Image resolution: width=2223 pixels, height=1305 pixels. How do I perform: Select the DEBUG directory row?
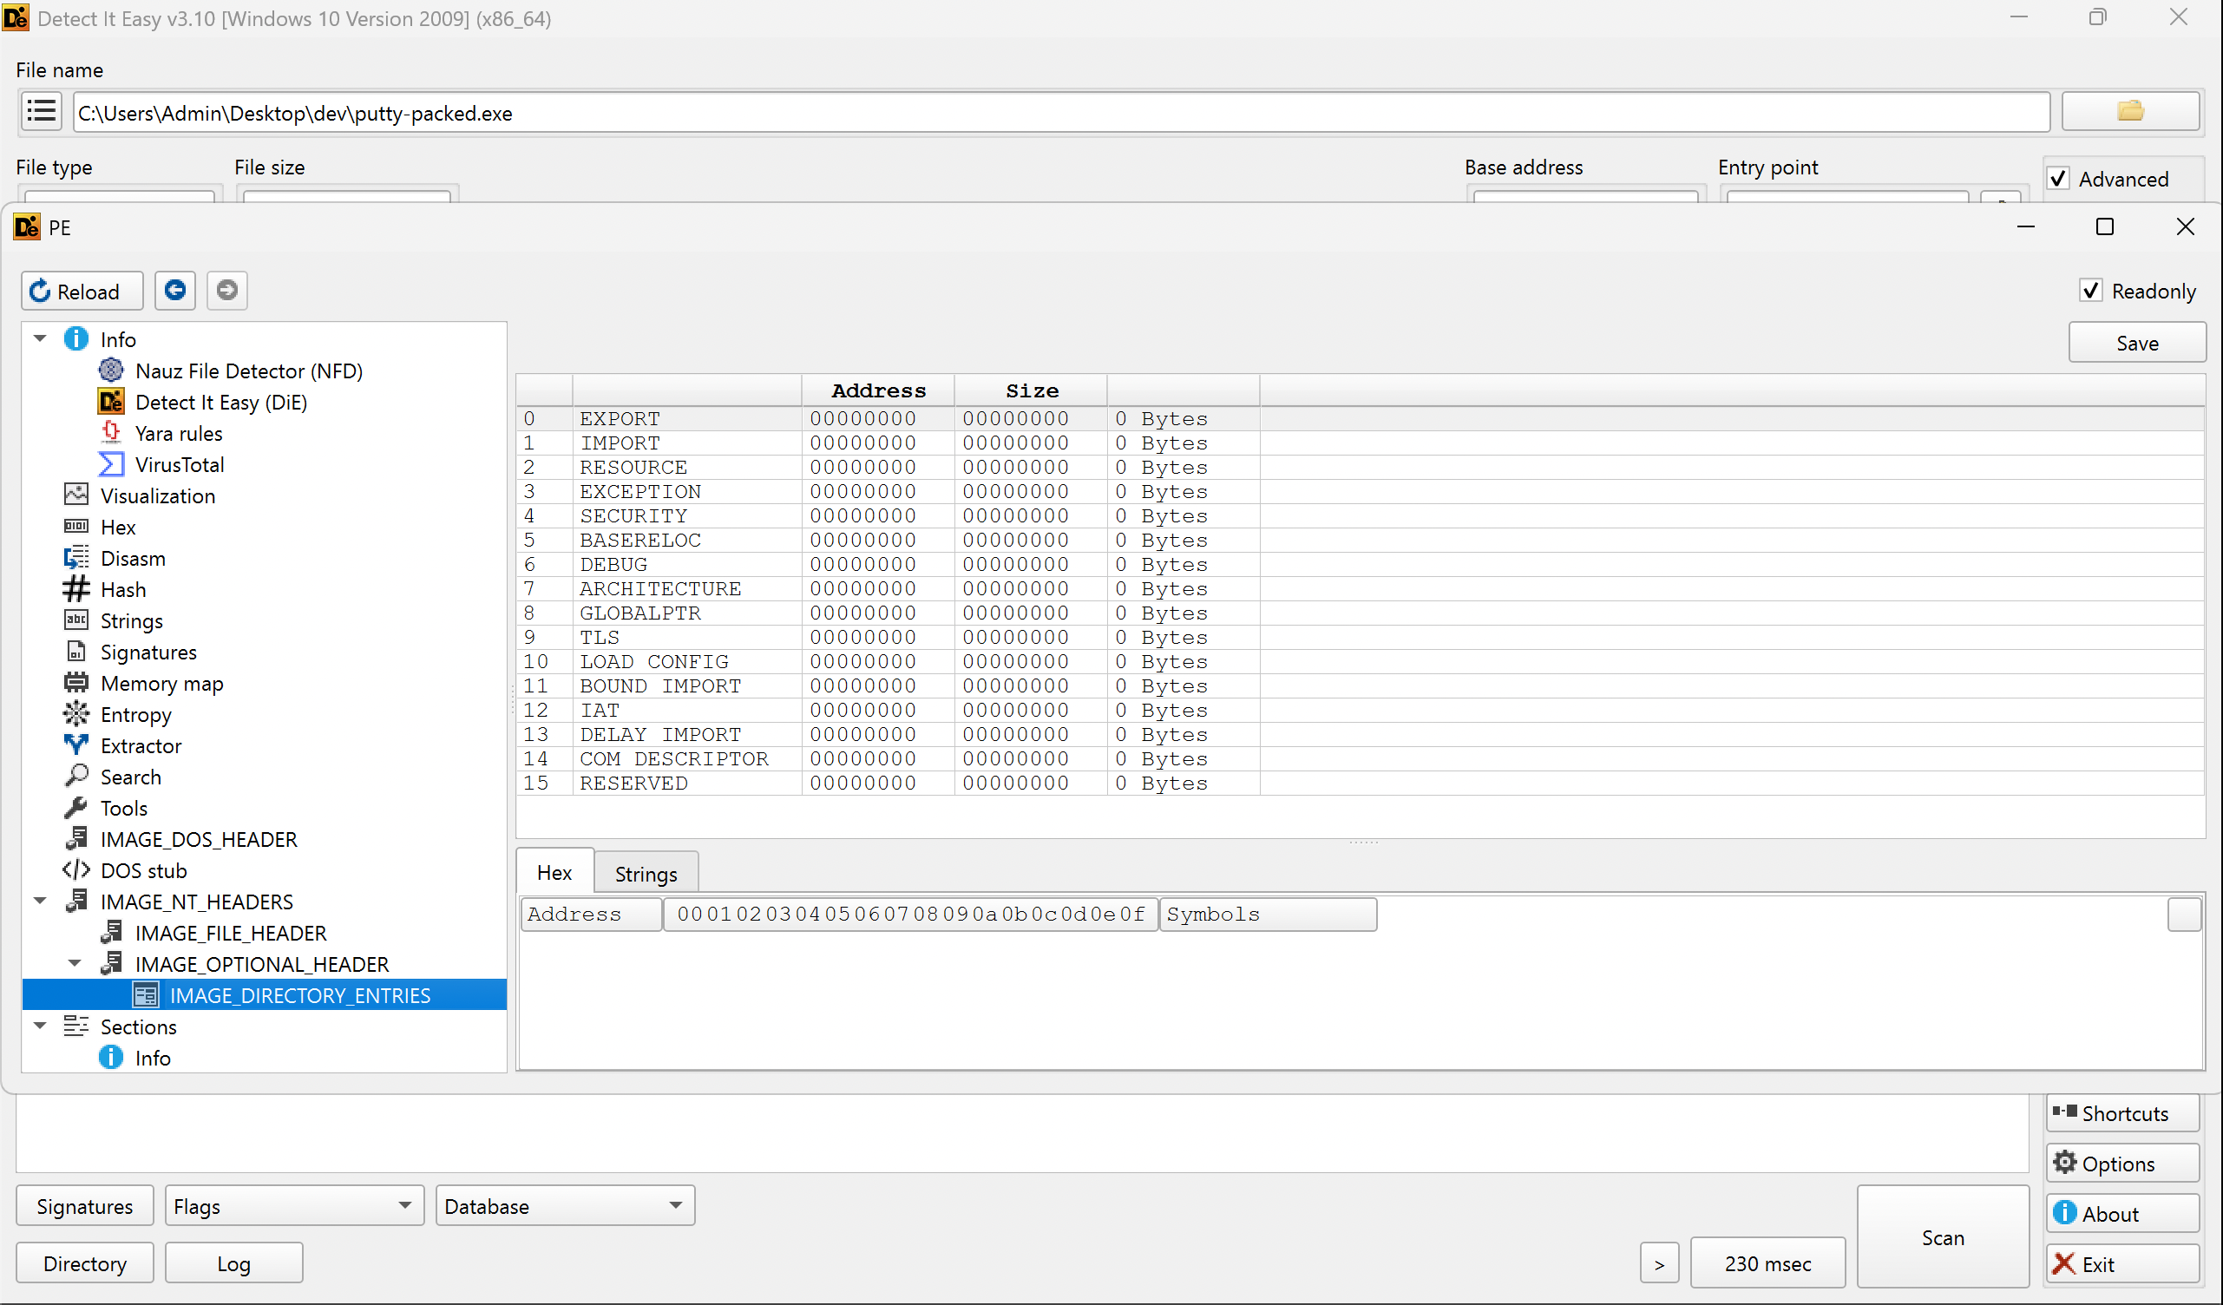tap(1361, 564)
